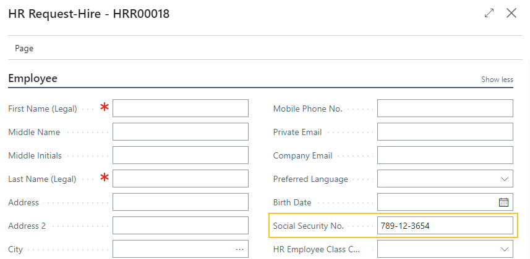Image resolution: width=530 pixels, height=259 pixels.
Task: Click the Show less link
Action: point(497,80)
